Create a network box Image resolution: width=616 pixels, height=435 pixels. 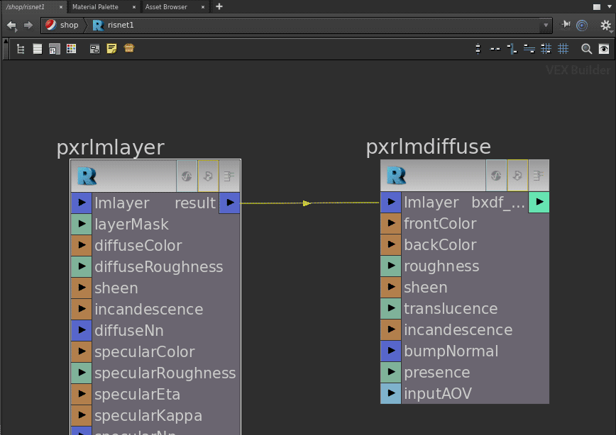click(x=94, y=49)
